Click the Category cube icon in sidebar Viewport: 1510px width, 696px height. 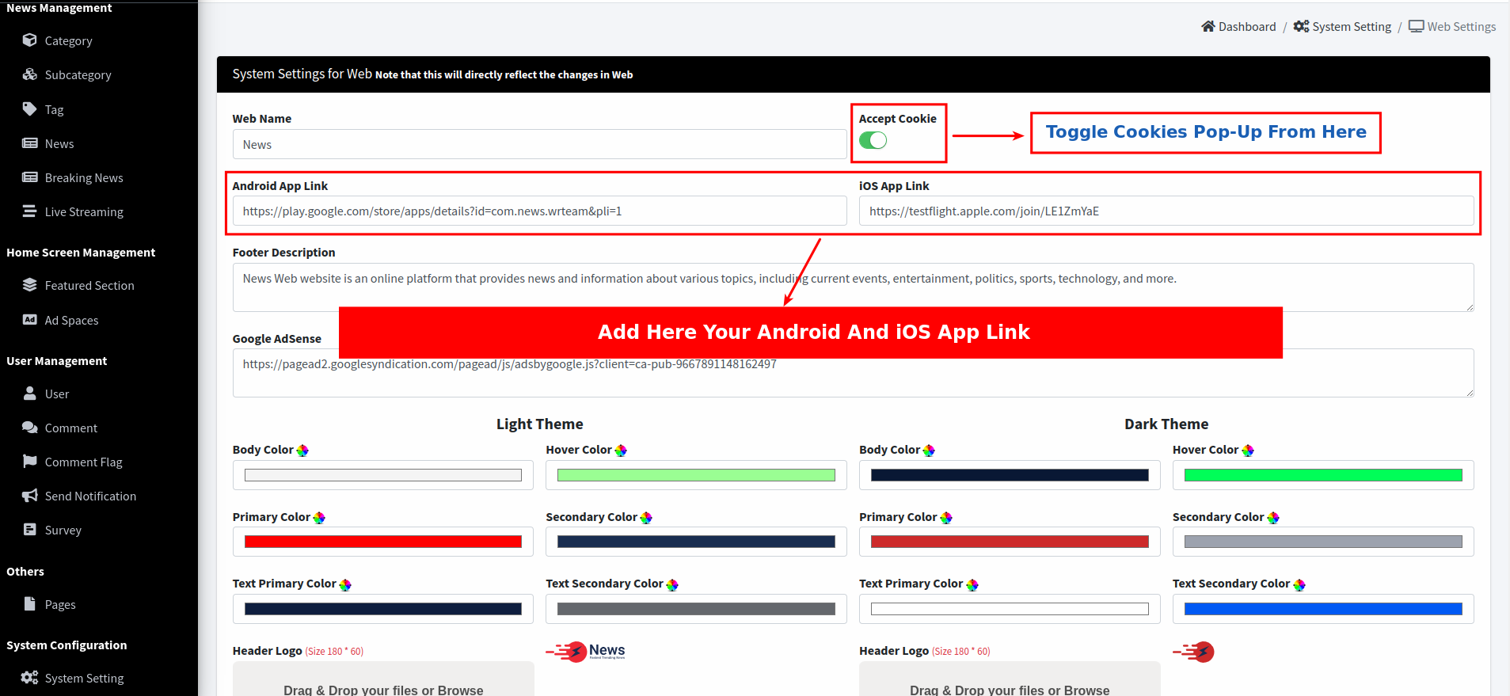coord(30,40)
